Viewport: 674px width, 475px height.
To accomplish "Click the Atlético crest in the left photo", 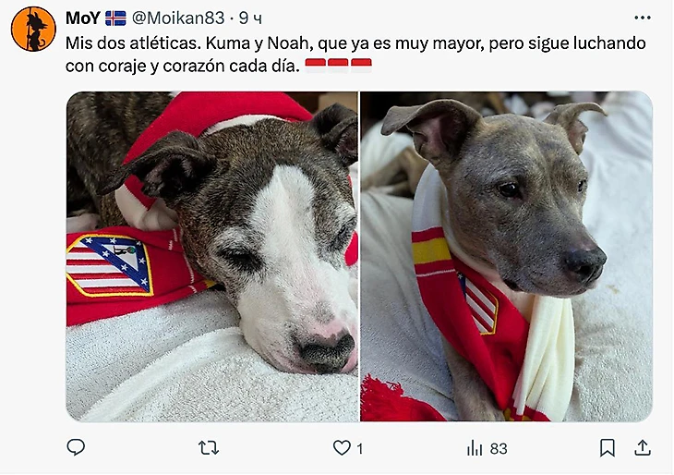I will tap(110, 265).
